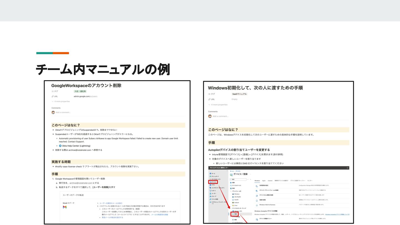
Task: Click 受信メールの転送を設定する link
Action: coord(112,217)
